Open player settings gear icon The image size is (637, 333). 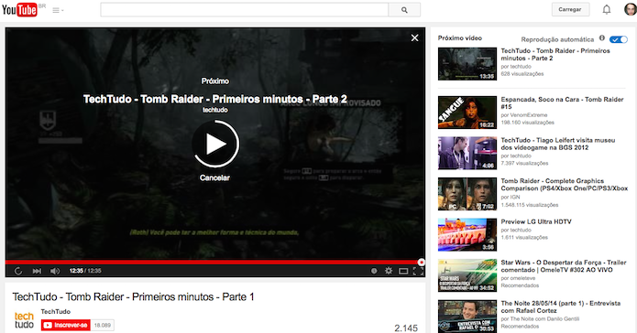(x=389, y=271)
